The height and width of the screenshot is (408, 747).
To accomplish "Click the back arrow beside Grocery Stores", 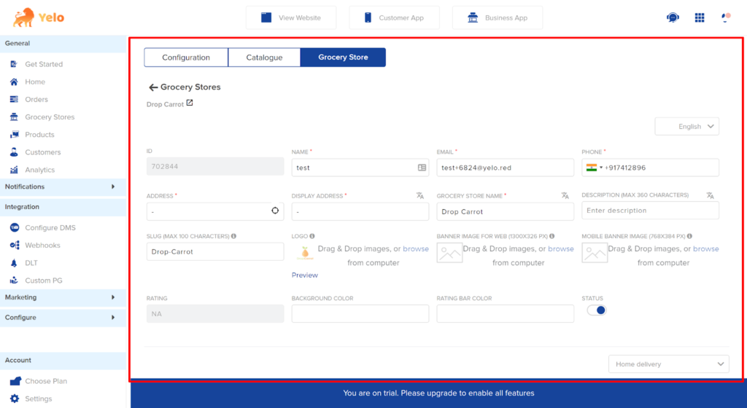I will tap(153, 87).
